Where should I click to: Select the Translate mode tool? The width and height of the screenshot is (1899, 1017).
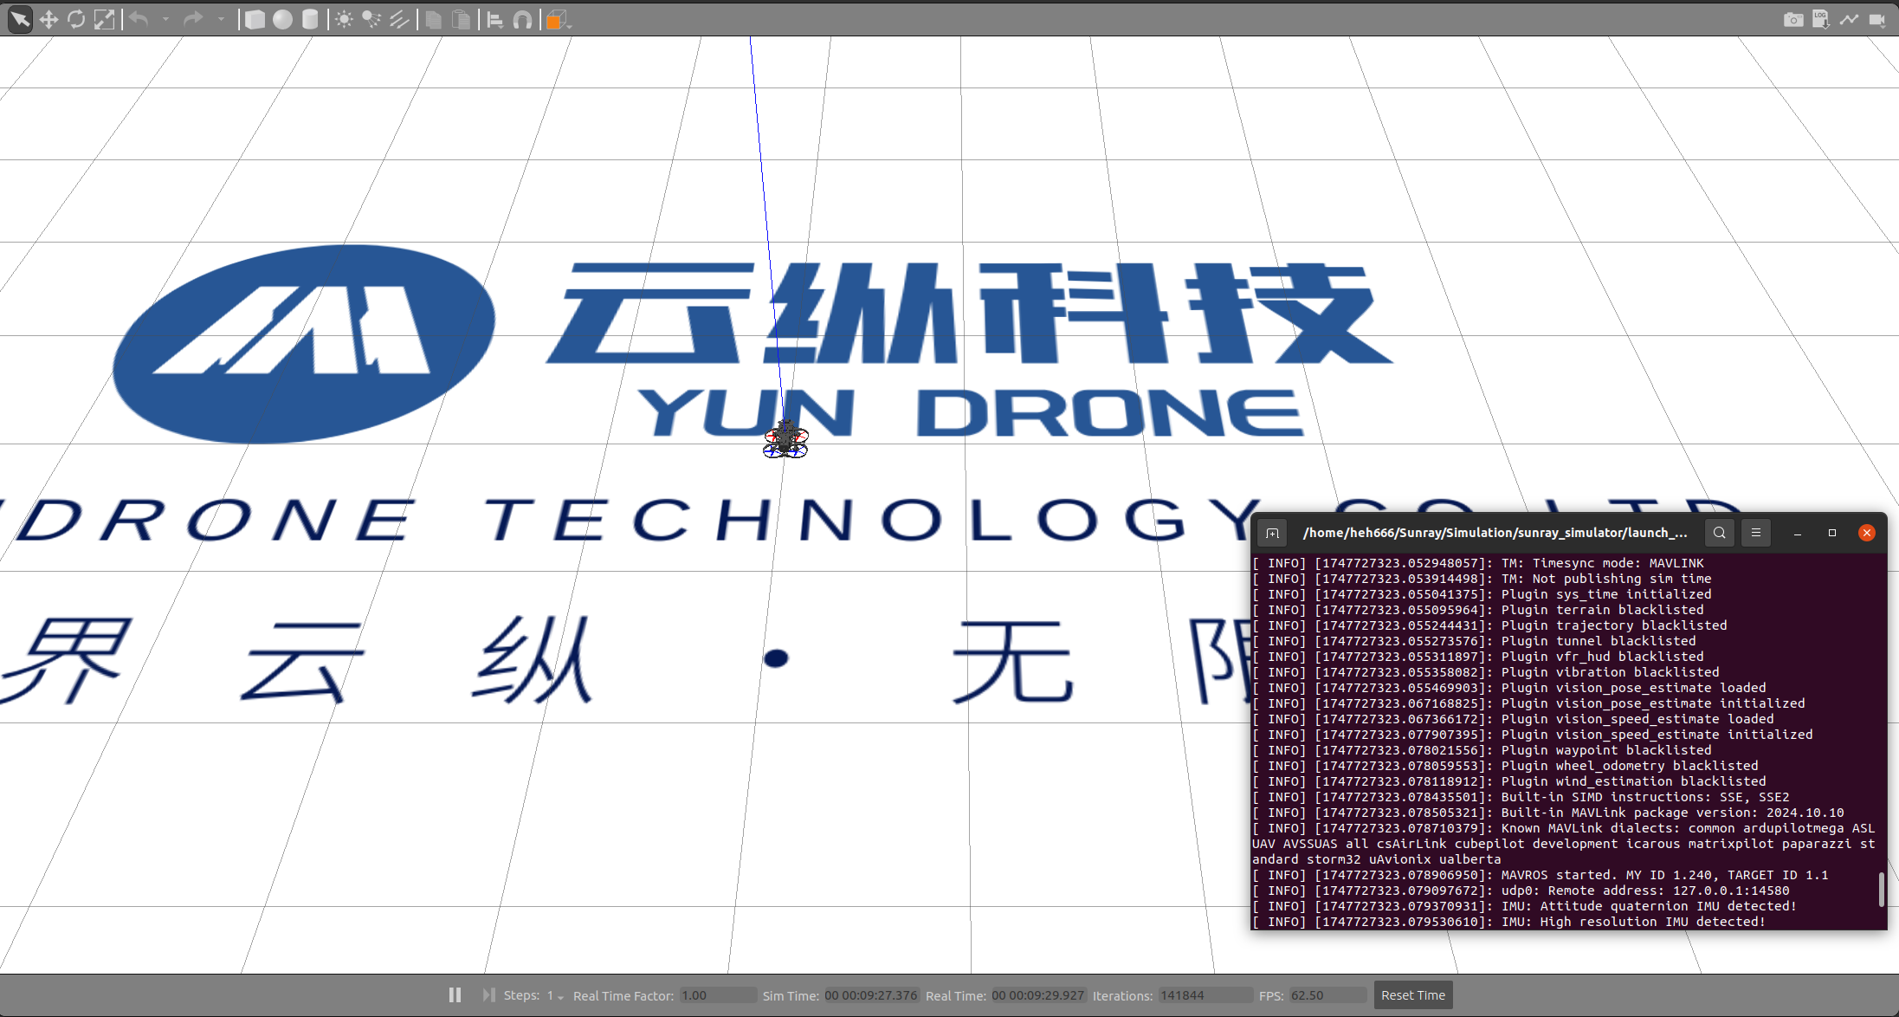[x=48, y=19]
